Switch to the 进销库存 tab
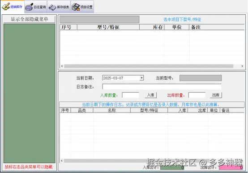 pos(13,7)
